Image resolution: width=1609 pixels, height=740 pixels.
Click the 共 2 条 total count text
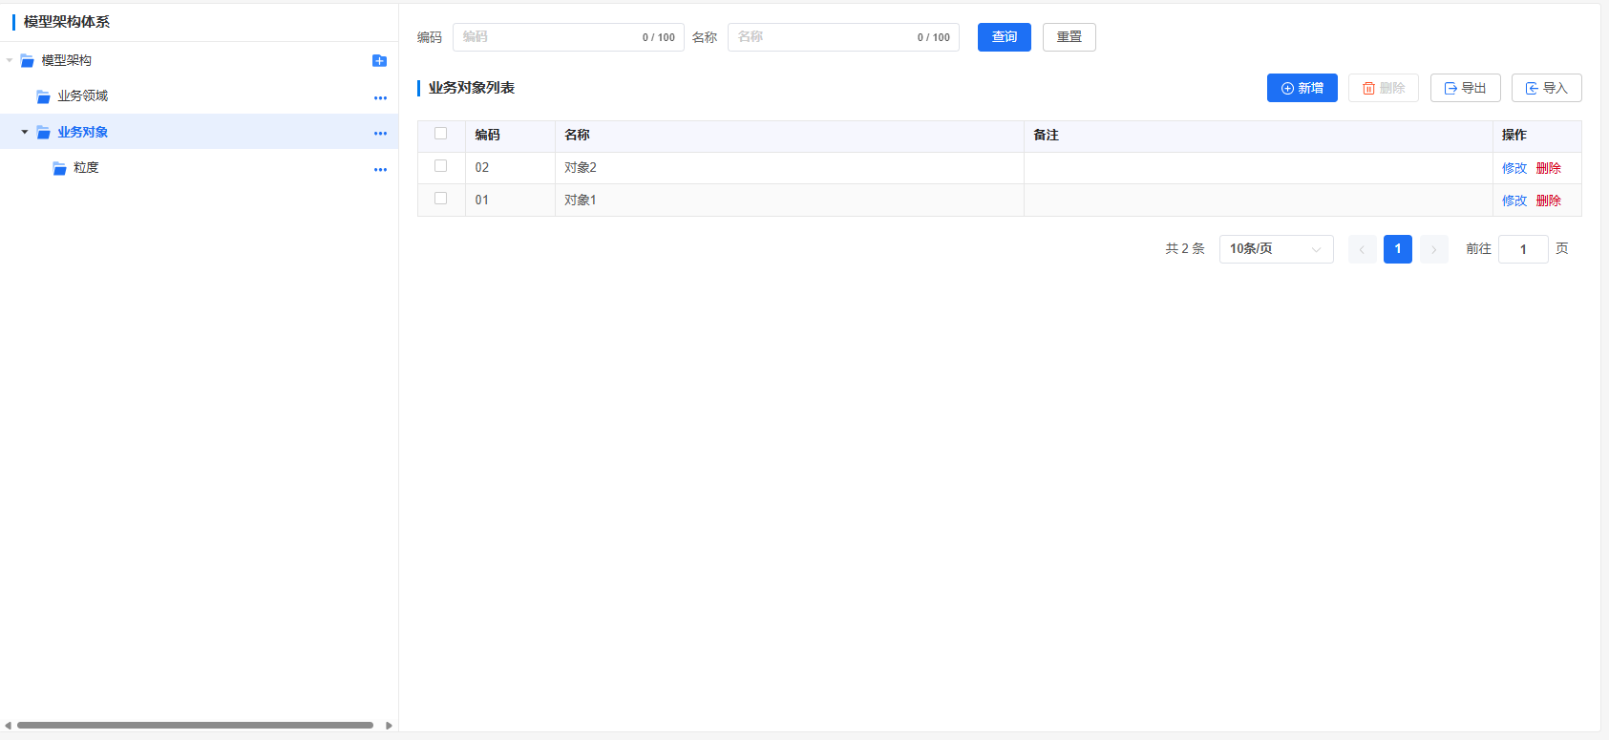(x=1185, y=248)
